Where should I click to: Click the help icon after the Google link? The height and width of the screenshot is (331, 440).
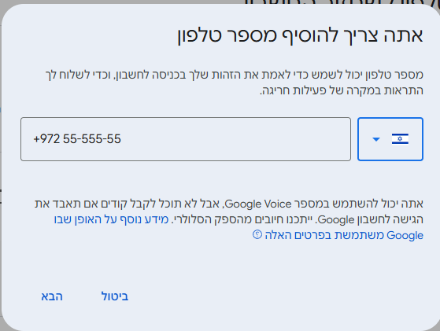tap(257, 234)
